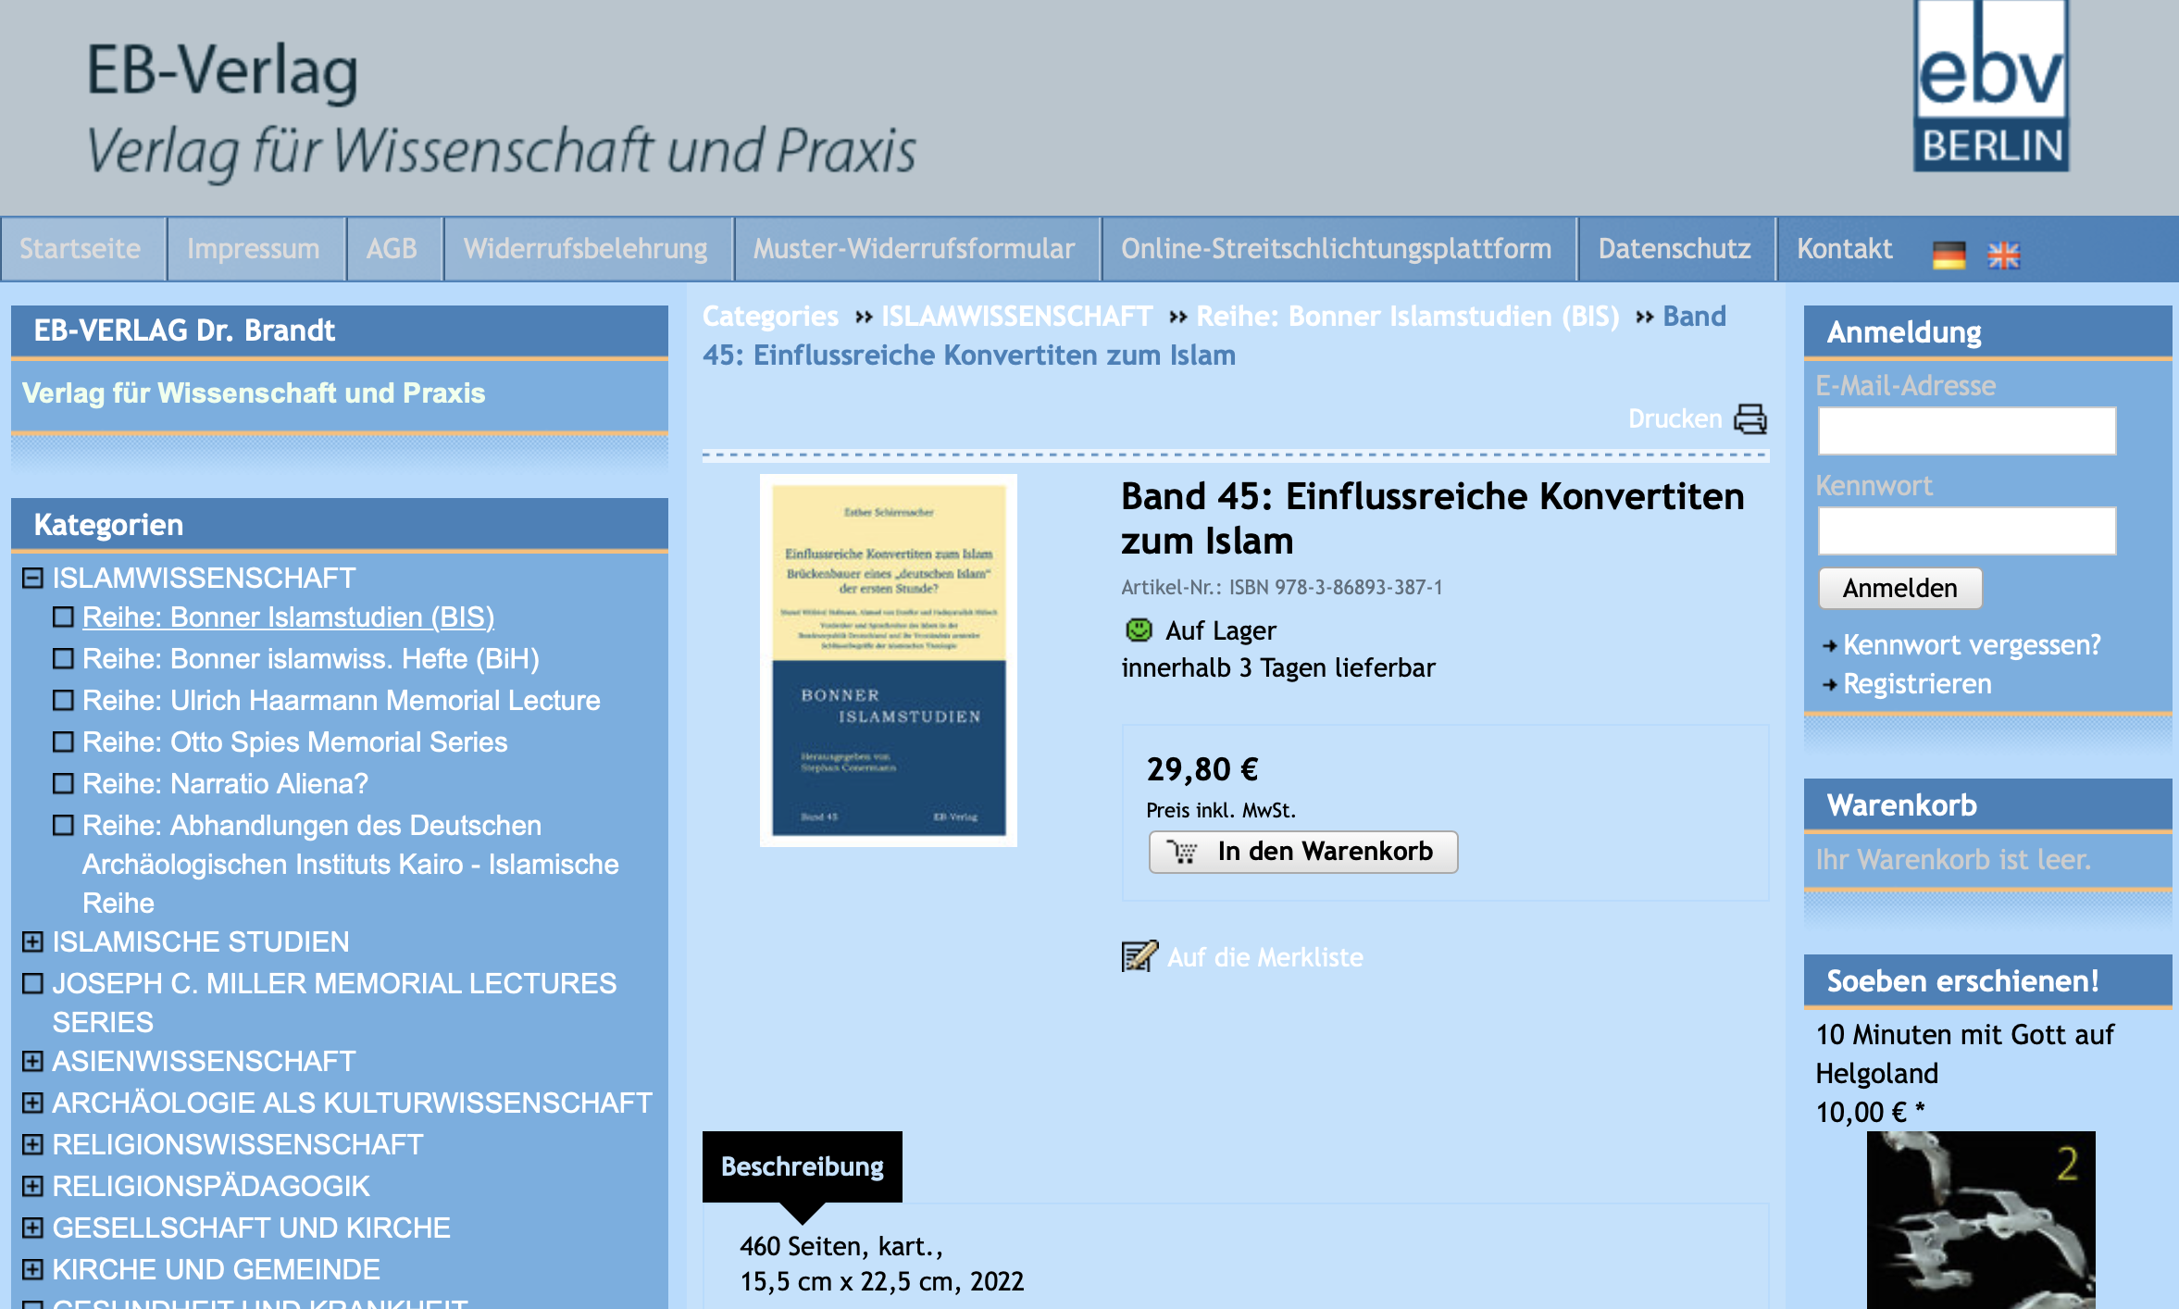The image size is (2179, 1309).
Task: Click the seagull book cover thumbnail
Action: point(1981,1220)
